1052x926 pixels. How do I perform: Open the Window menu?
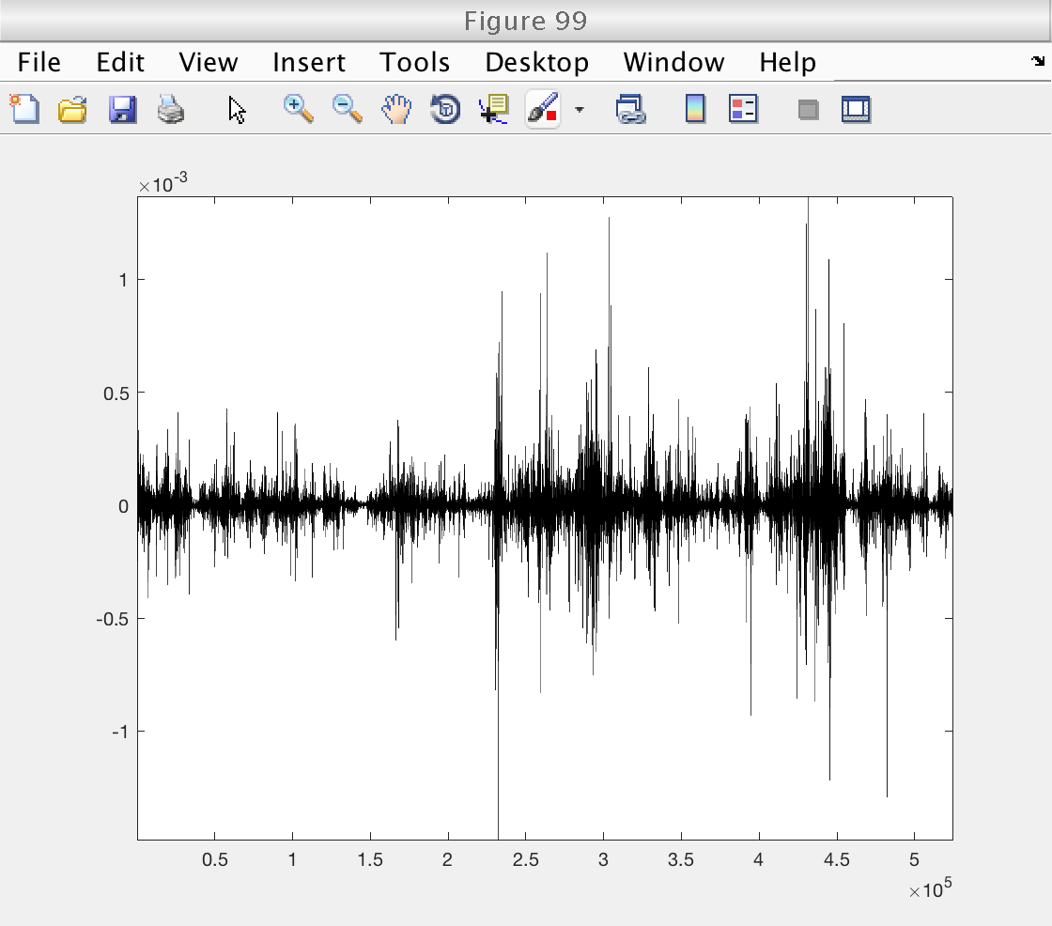click(673, 62)
